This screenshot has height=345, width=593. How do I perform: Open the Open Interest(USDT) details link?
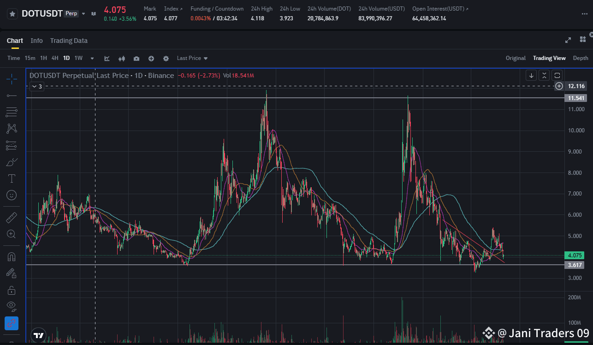tap(440, 9)
